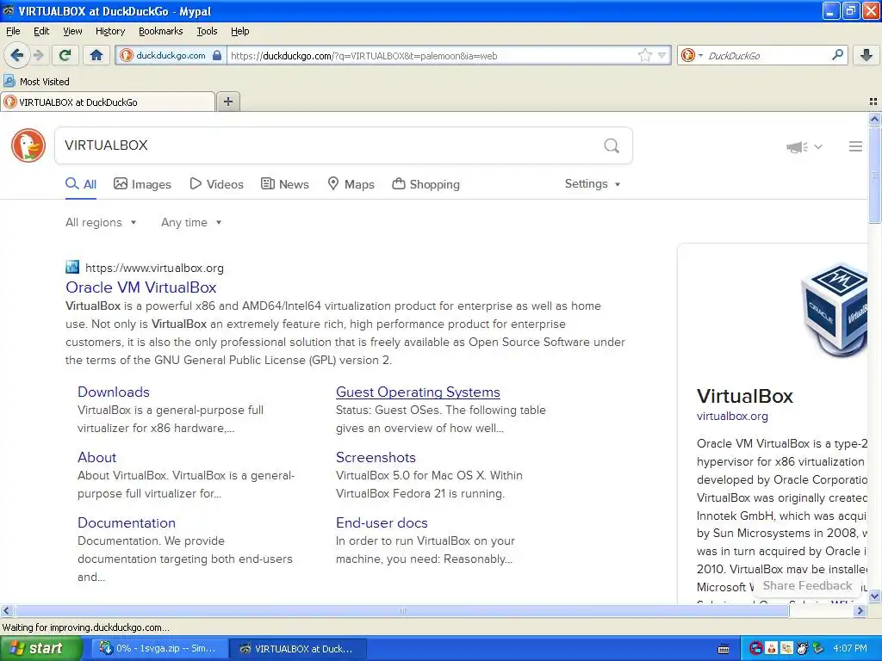Open the Help menu
882x661 pixels.
[x=239, y=31]
